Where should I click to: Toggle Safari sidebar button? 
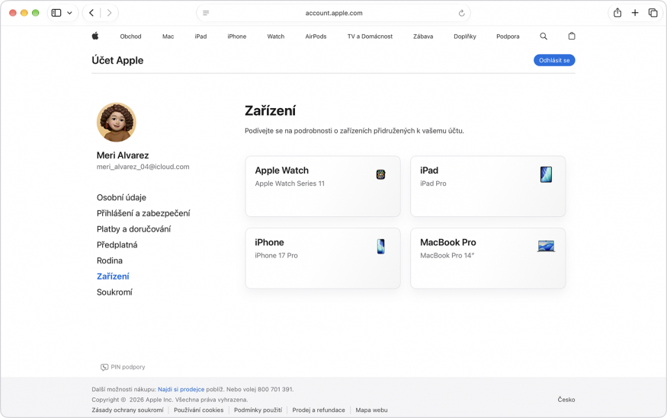(56, 13)
